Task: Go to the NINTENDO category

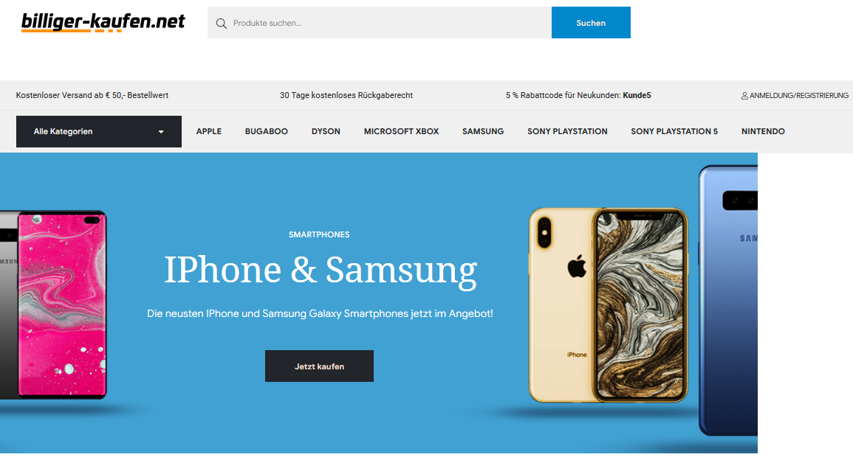Action: click(x=763, y=131)
